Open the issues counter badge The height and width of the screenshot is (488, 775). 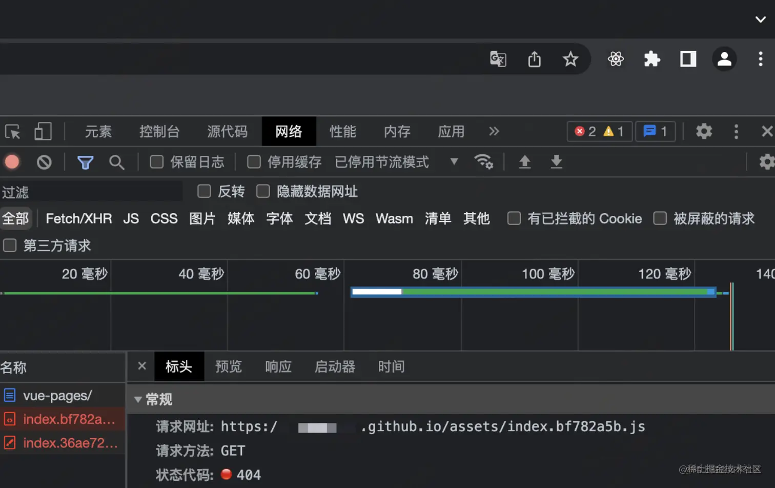[x=656, y=132]
